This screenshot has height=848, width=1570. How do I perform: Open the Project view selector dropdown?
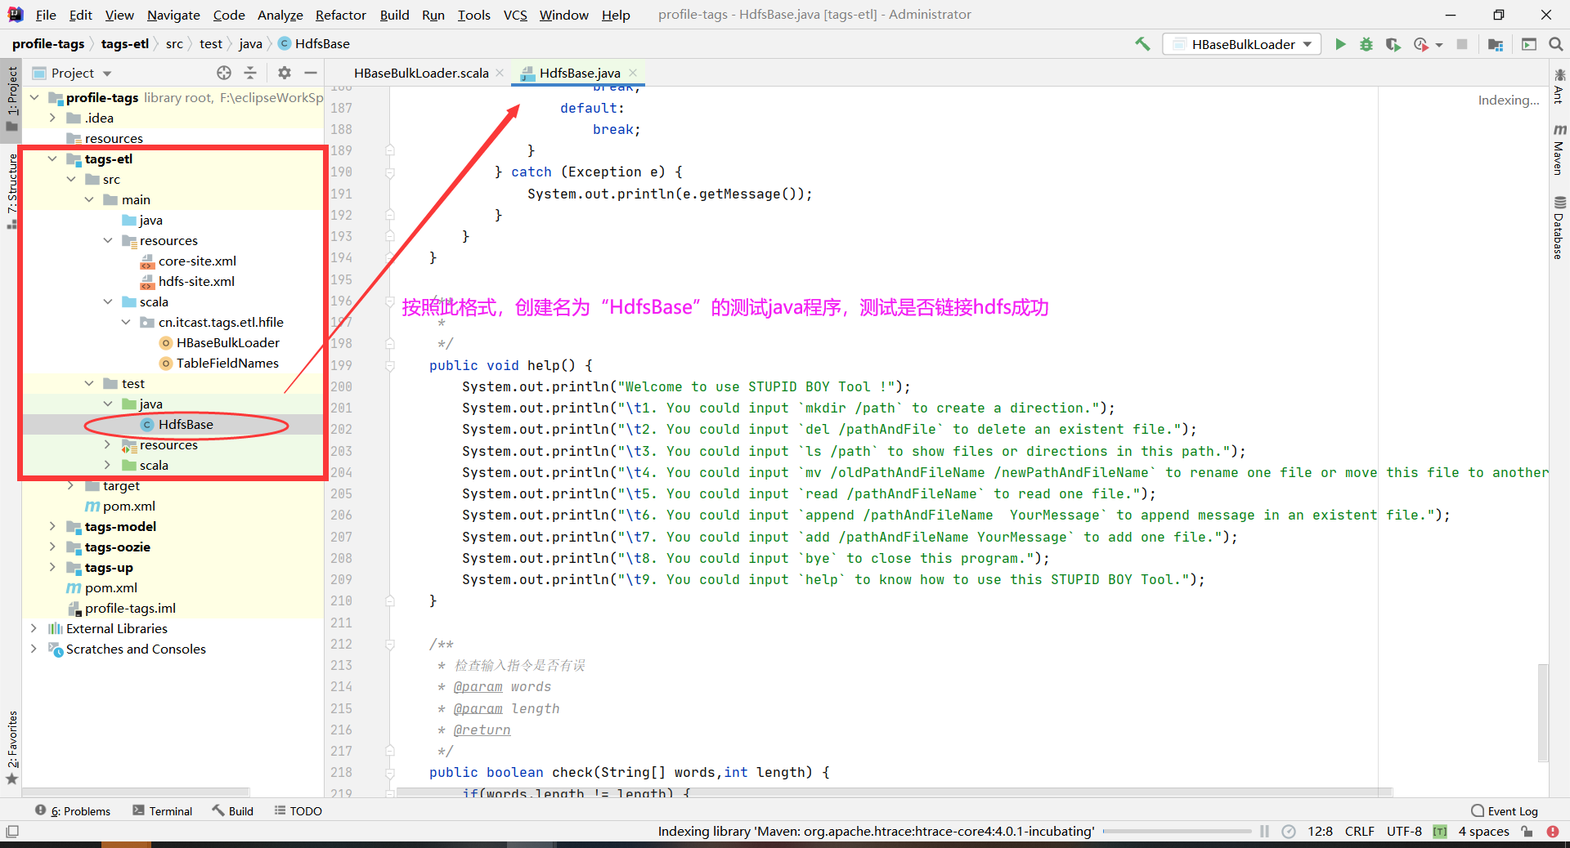[72, 73]
